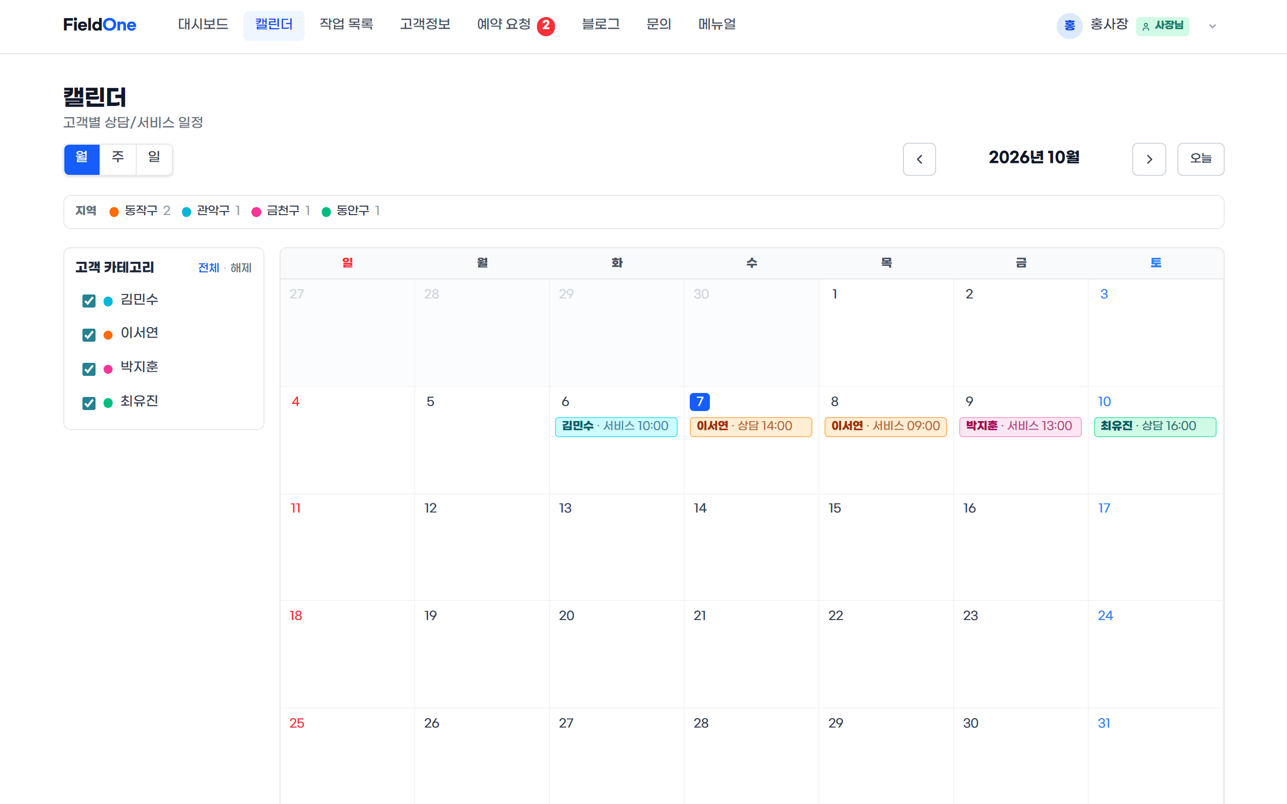Open the 예약 요청 menu
The width and height of the screenshot is (1287, 804).
pyautogui.click(x=504, y=25)
